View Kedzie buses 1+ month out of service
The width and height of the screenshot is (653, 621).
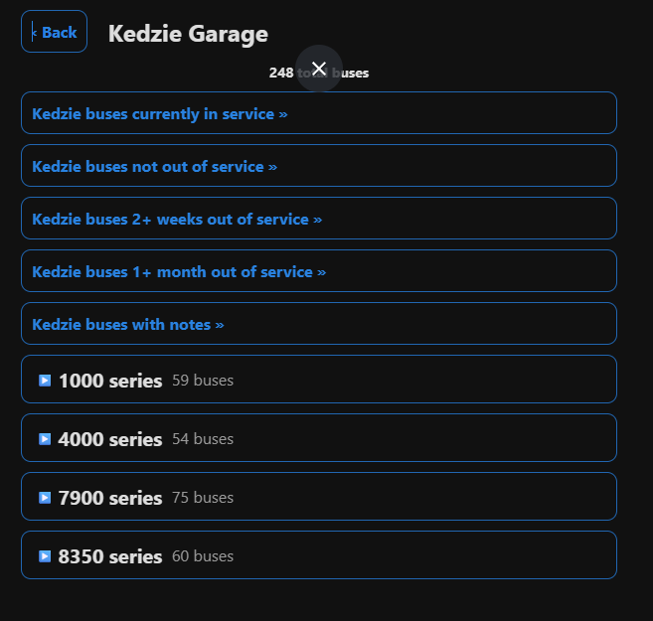pyautogui.click(x=319, y=271)
